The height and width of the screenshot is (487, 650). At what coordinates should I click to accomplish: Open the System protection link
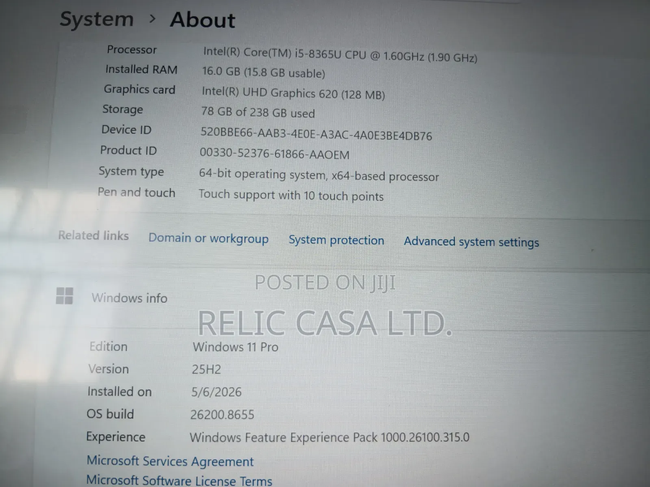tap(336, 240)
